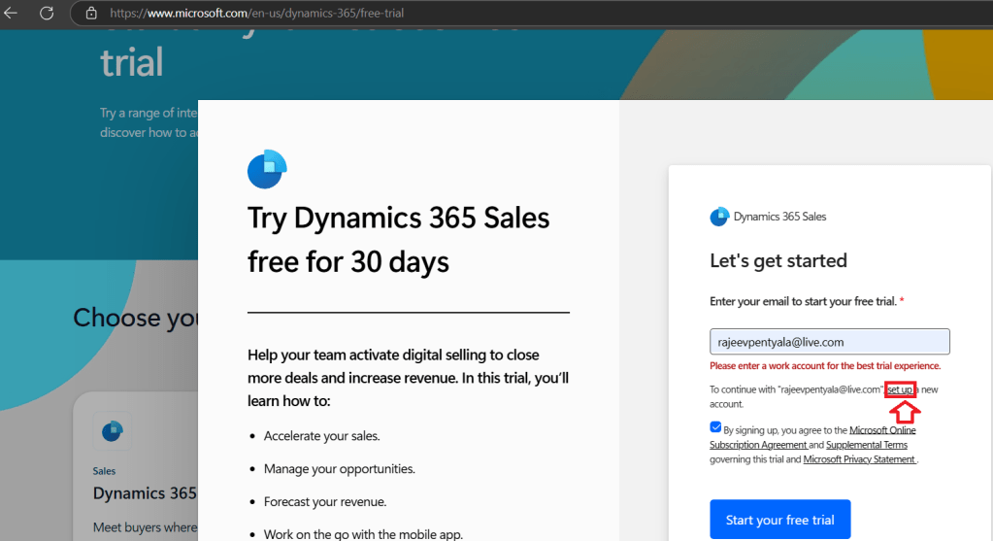Click the email input field
The image size is (993, 541).
tap(829, 342)
